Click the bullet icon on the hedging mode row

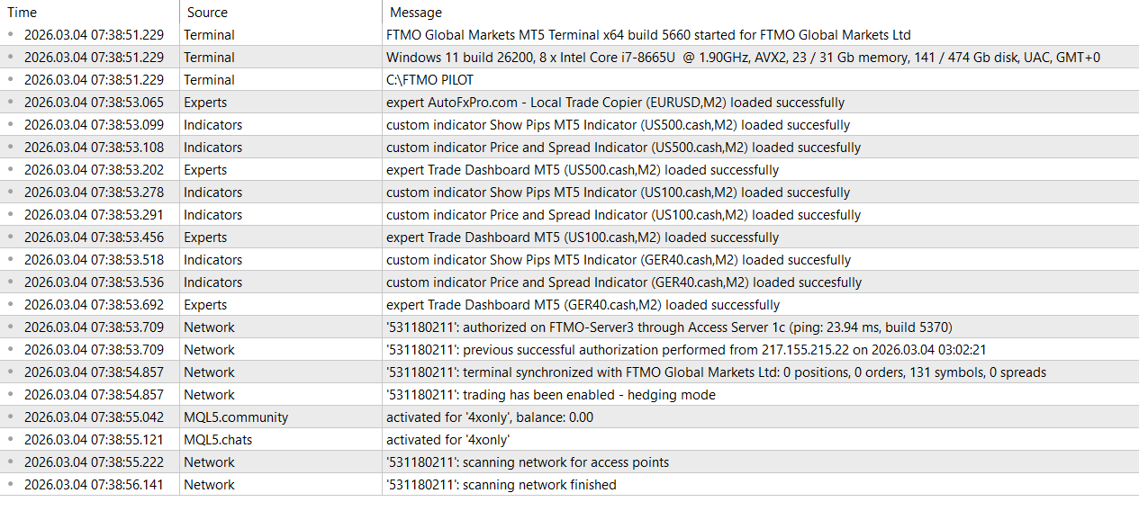click(11, 395)
